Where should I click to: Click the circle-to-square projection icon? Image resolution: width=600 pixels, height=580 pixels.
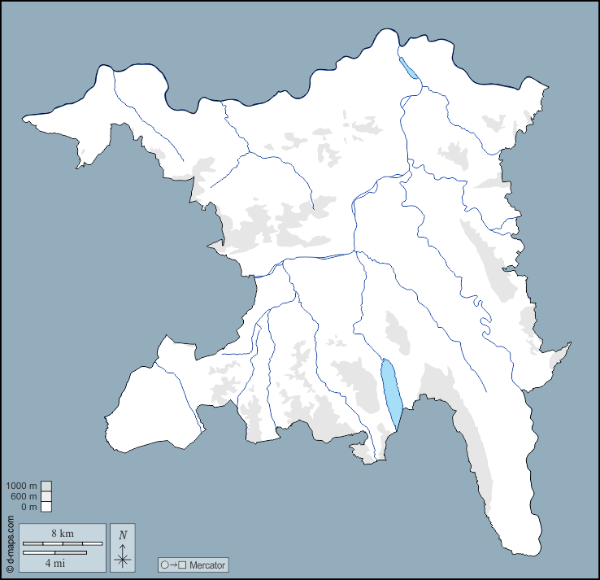pyautogui.click(x=173, y=565)
